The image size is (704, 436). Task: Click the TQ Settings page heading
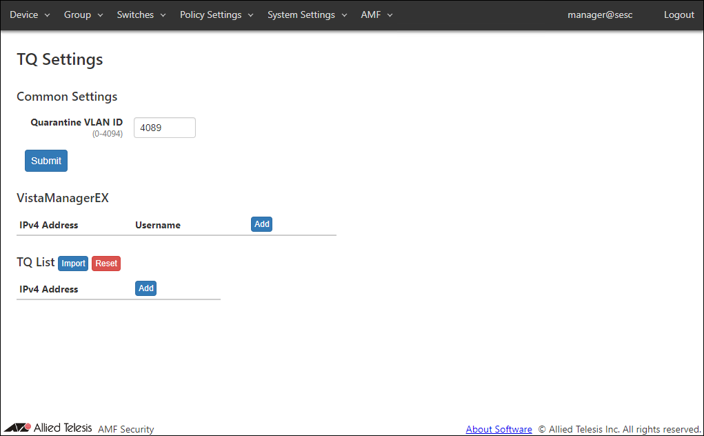coord(60,59)
